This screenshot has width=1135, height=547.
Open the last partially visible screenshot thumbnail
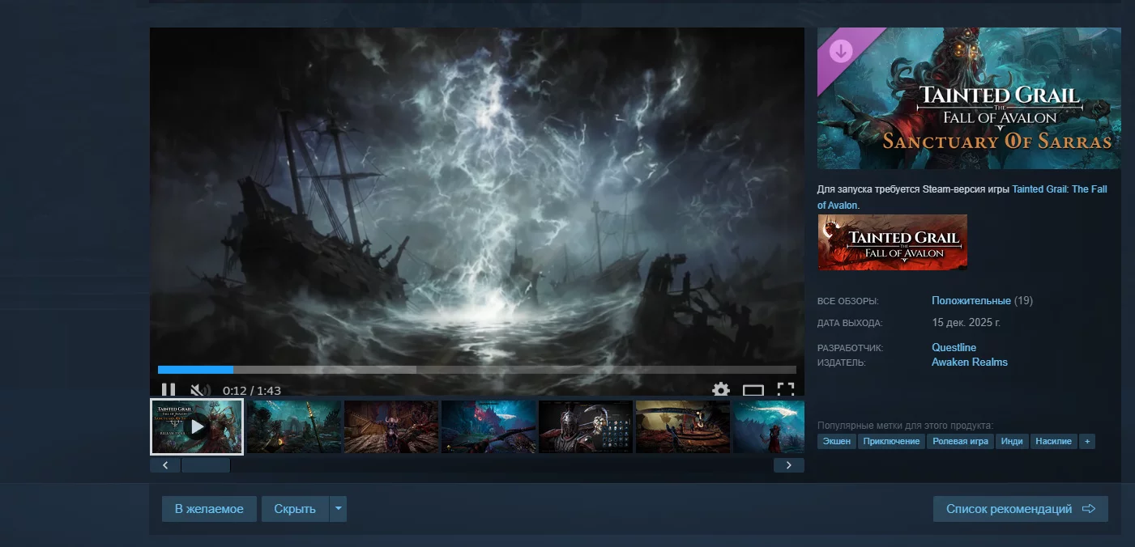click(769, 426)
